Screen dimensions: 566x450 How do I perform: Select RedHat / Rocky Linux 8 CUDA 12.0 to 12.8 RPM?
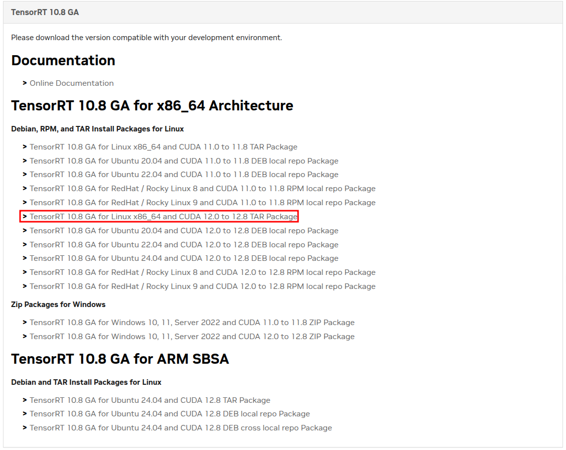(x=203, y=272)
